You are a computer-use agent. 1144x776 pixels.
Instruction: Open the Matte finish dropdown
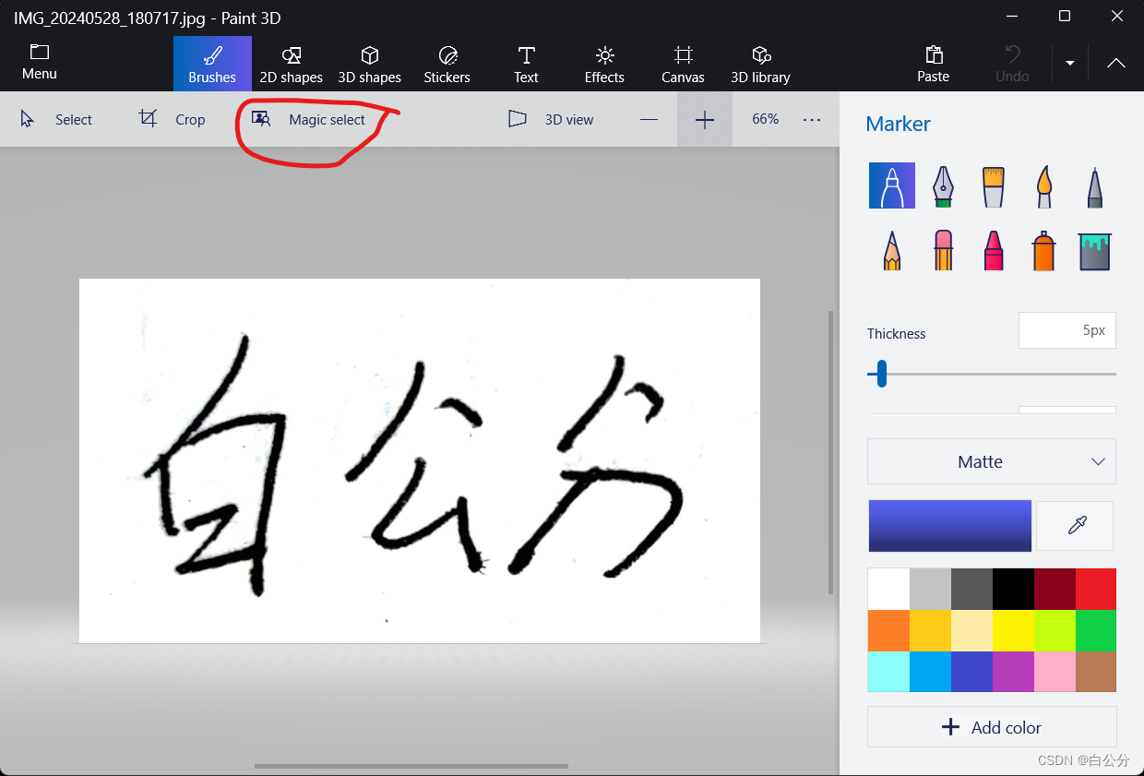[x=991, y=461]
